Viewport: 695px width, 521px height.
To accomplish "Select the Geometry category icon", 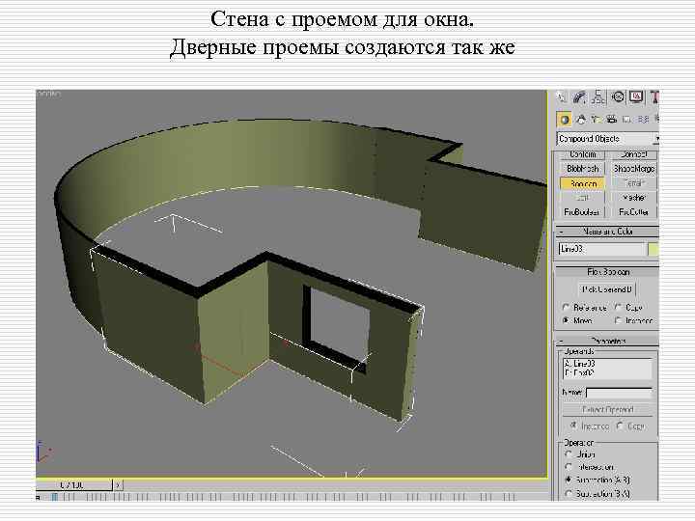I will point(565,120).
